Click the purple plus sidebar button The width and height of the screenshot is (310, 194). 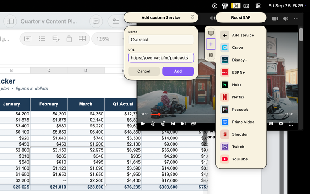click(211, 44)
